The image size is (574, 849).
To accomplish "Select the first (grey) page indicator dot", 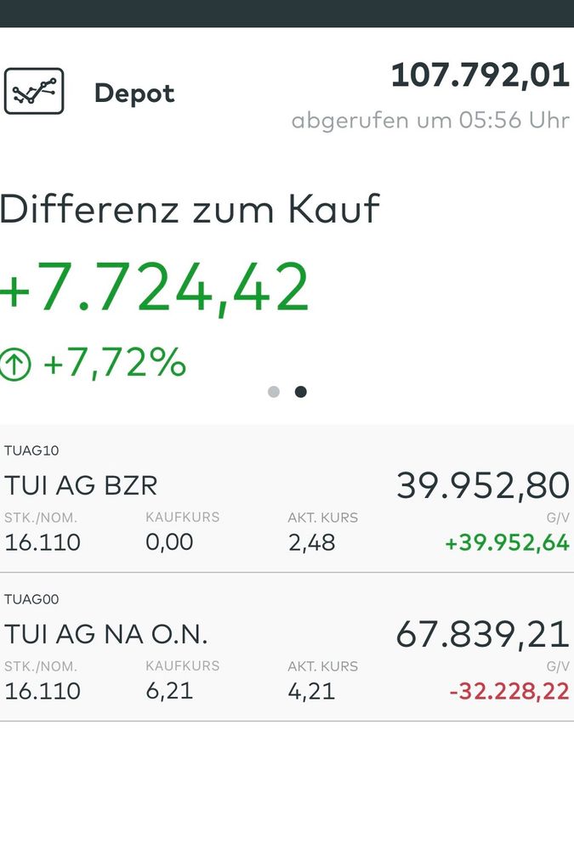I will pos(274,392).
